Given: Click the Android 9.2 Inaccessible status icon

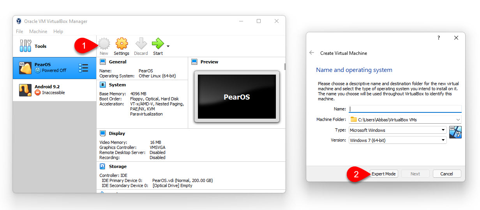Looking at the screenshot, I should [38, 93].
